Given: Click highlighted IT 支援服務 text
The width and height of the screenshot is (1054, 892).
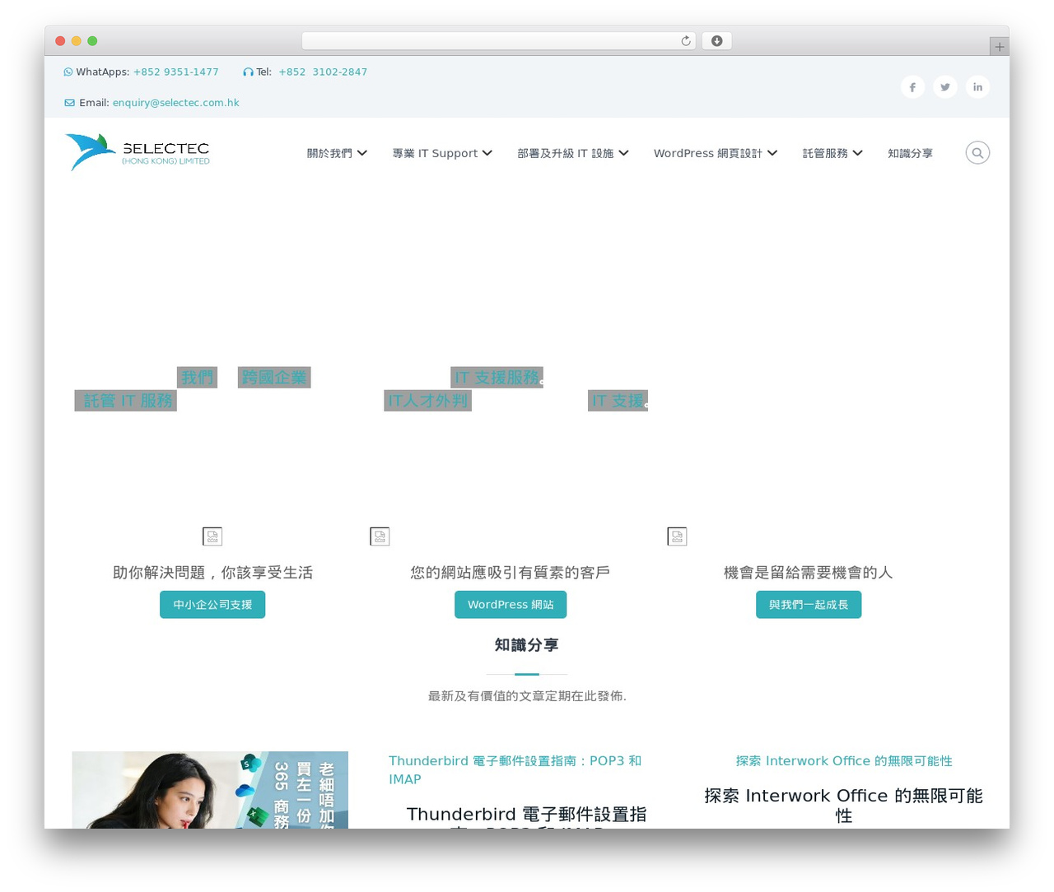Looking at the screenshot, I should coord(497,378).
